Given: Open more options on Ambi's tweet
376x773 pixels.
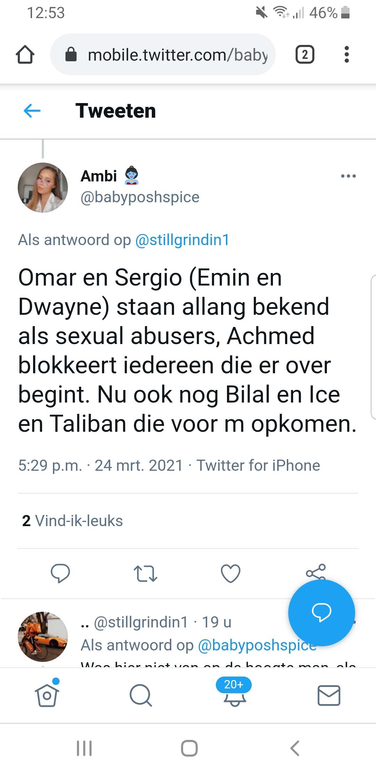Looking at the screenshot, I should (x=348, y=176).
